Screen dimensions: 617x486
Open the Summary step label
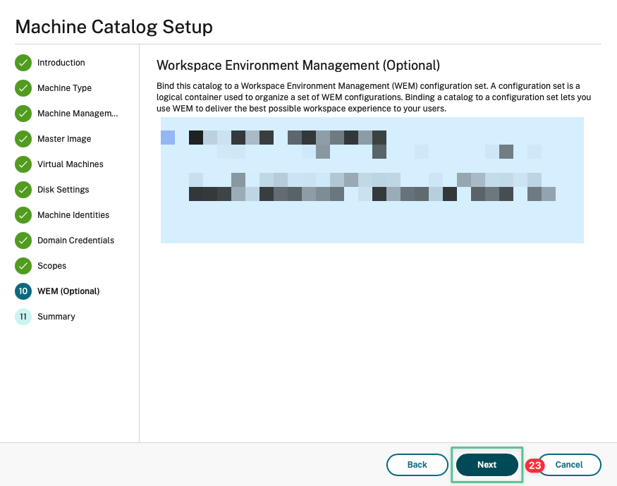tap(56, 317)
